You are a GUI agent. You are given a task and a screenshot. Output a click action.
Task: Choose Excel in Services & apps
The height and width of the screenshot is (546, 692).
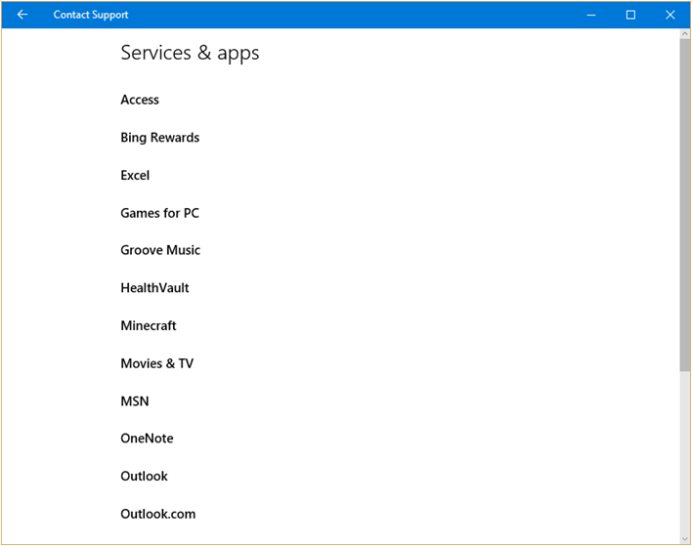pos(135,175)
